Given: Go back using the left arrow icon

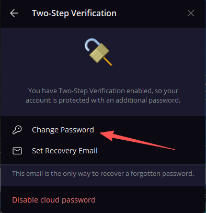Looking at the screenshot, I should point(14,13).
